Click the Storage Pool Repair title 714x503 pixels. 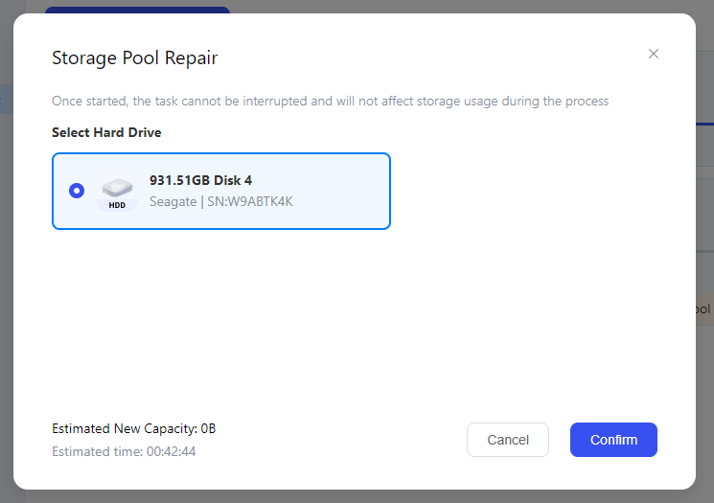[x=135, y=57]
